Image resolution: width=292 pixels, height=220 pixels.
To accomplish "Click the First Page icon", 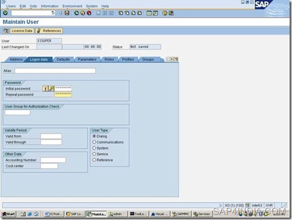I will (121, 13).
